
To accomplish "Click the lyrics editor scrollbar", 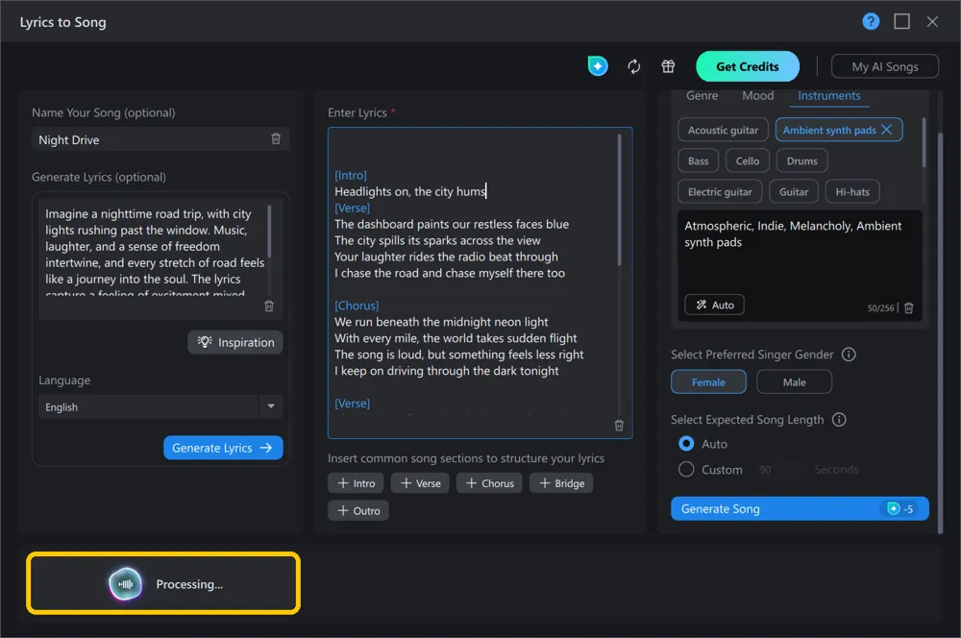I will (x=619, y=200).
